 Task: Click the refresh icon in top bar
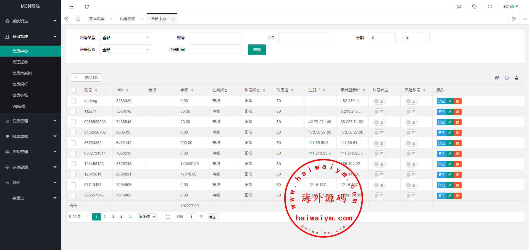pos(87,7)
